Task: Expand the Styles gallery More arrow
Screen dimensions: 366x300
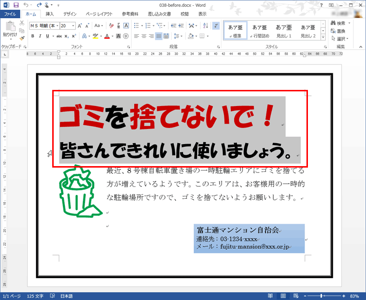Action: click(x=323, y=37)
